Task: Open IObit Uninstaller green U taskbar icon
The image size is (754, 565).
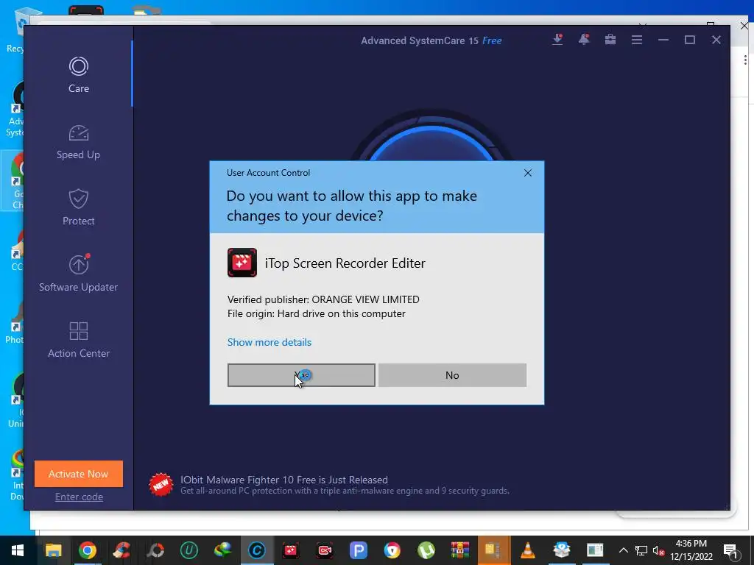Action: tap(189, 550)
